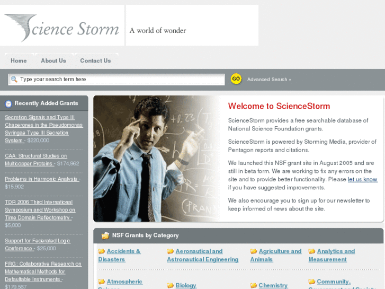The width and height of the screenshot is (385, 289).
Task: Click the 'A world of wonder' tagline banner
Action: [x=192, y=25]
